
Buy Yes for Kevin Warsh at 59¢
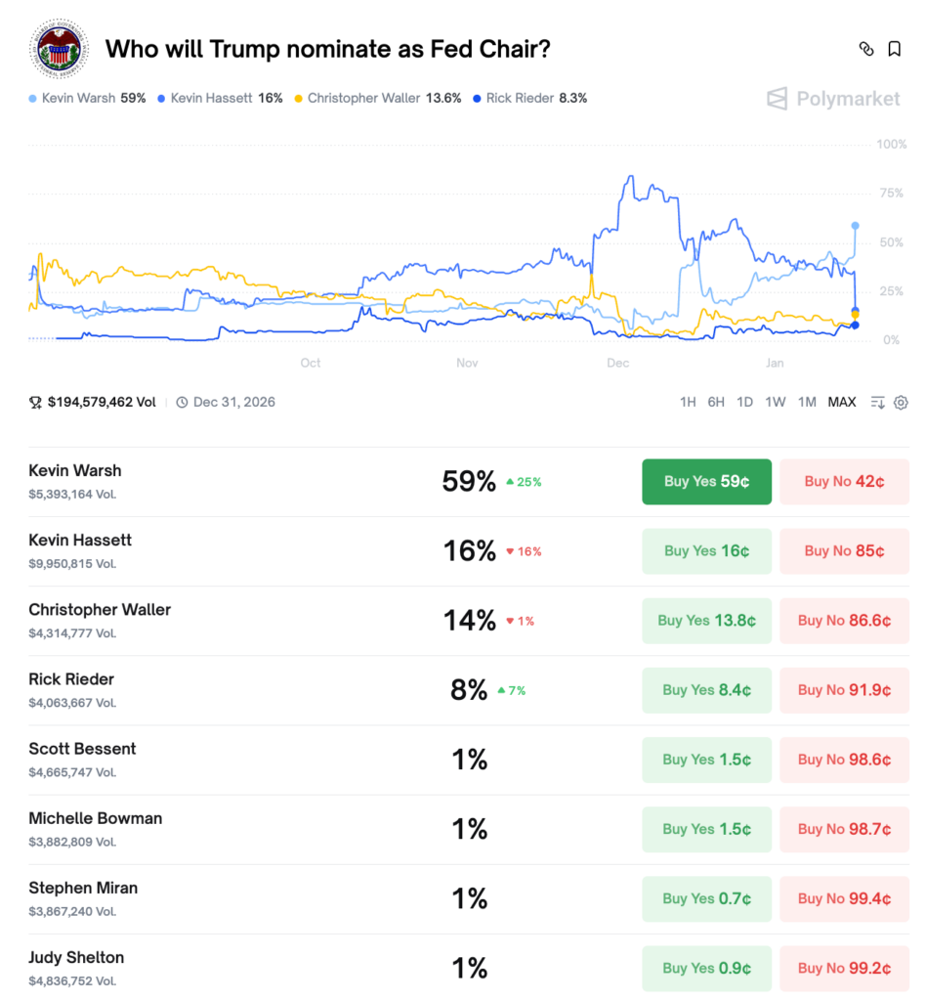706,482
